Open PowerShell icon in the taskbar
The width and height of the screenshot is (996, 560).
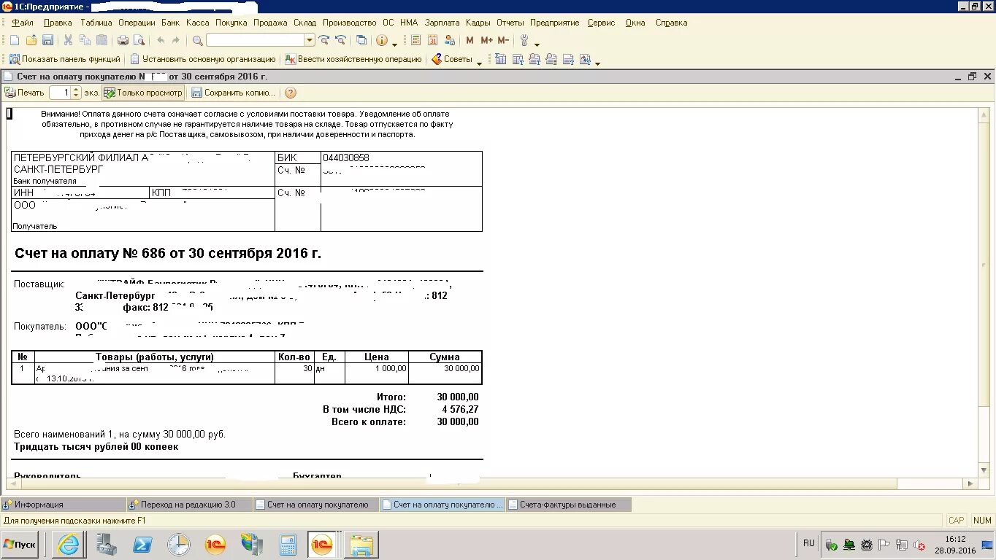point(142,545)
